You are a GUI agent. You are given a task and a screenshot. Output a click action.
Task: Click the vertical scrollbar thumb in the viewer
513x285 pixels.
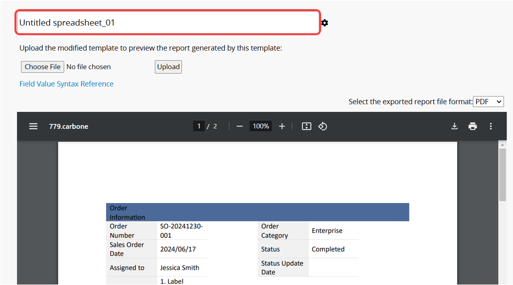click(x=502, y=174)
